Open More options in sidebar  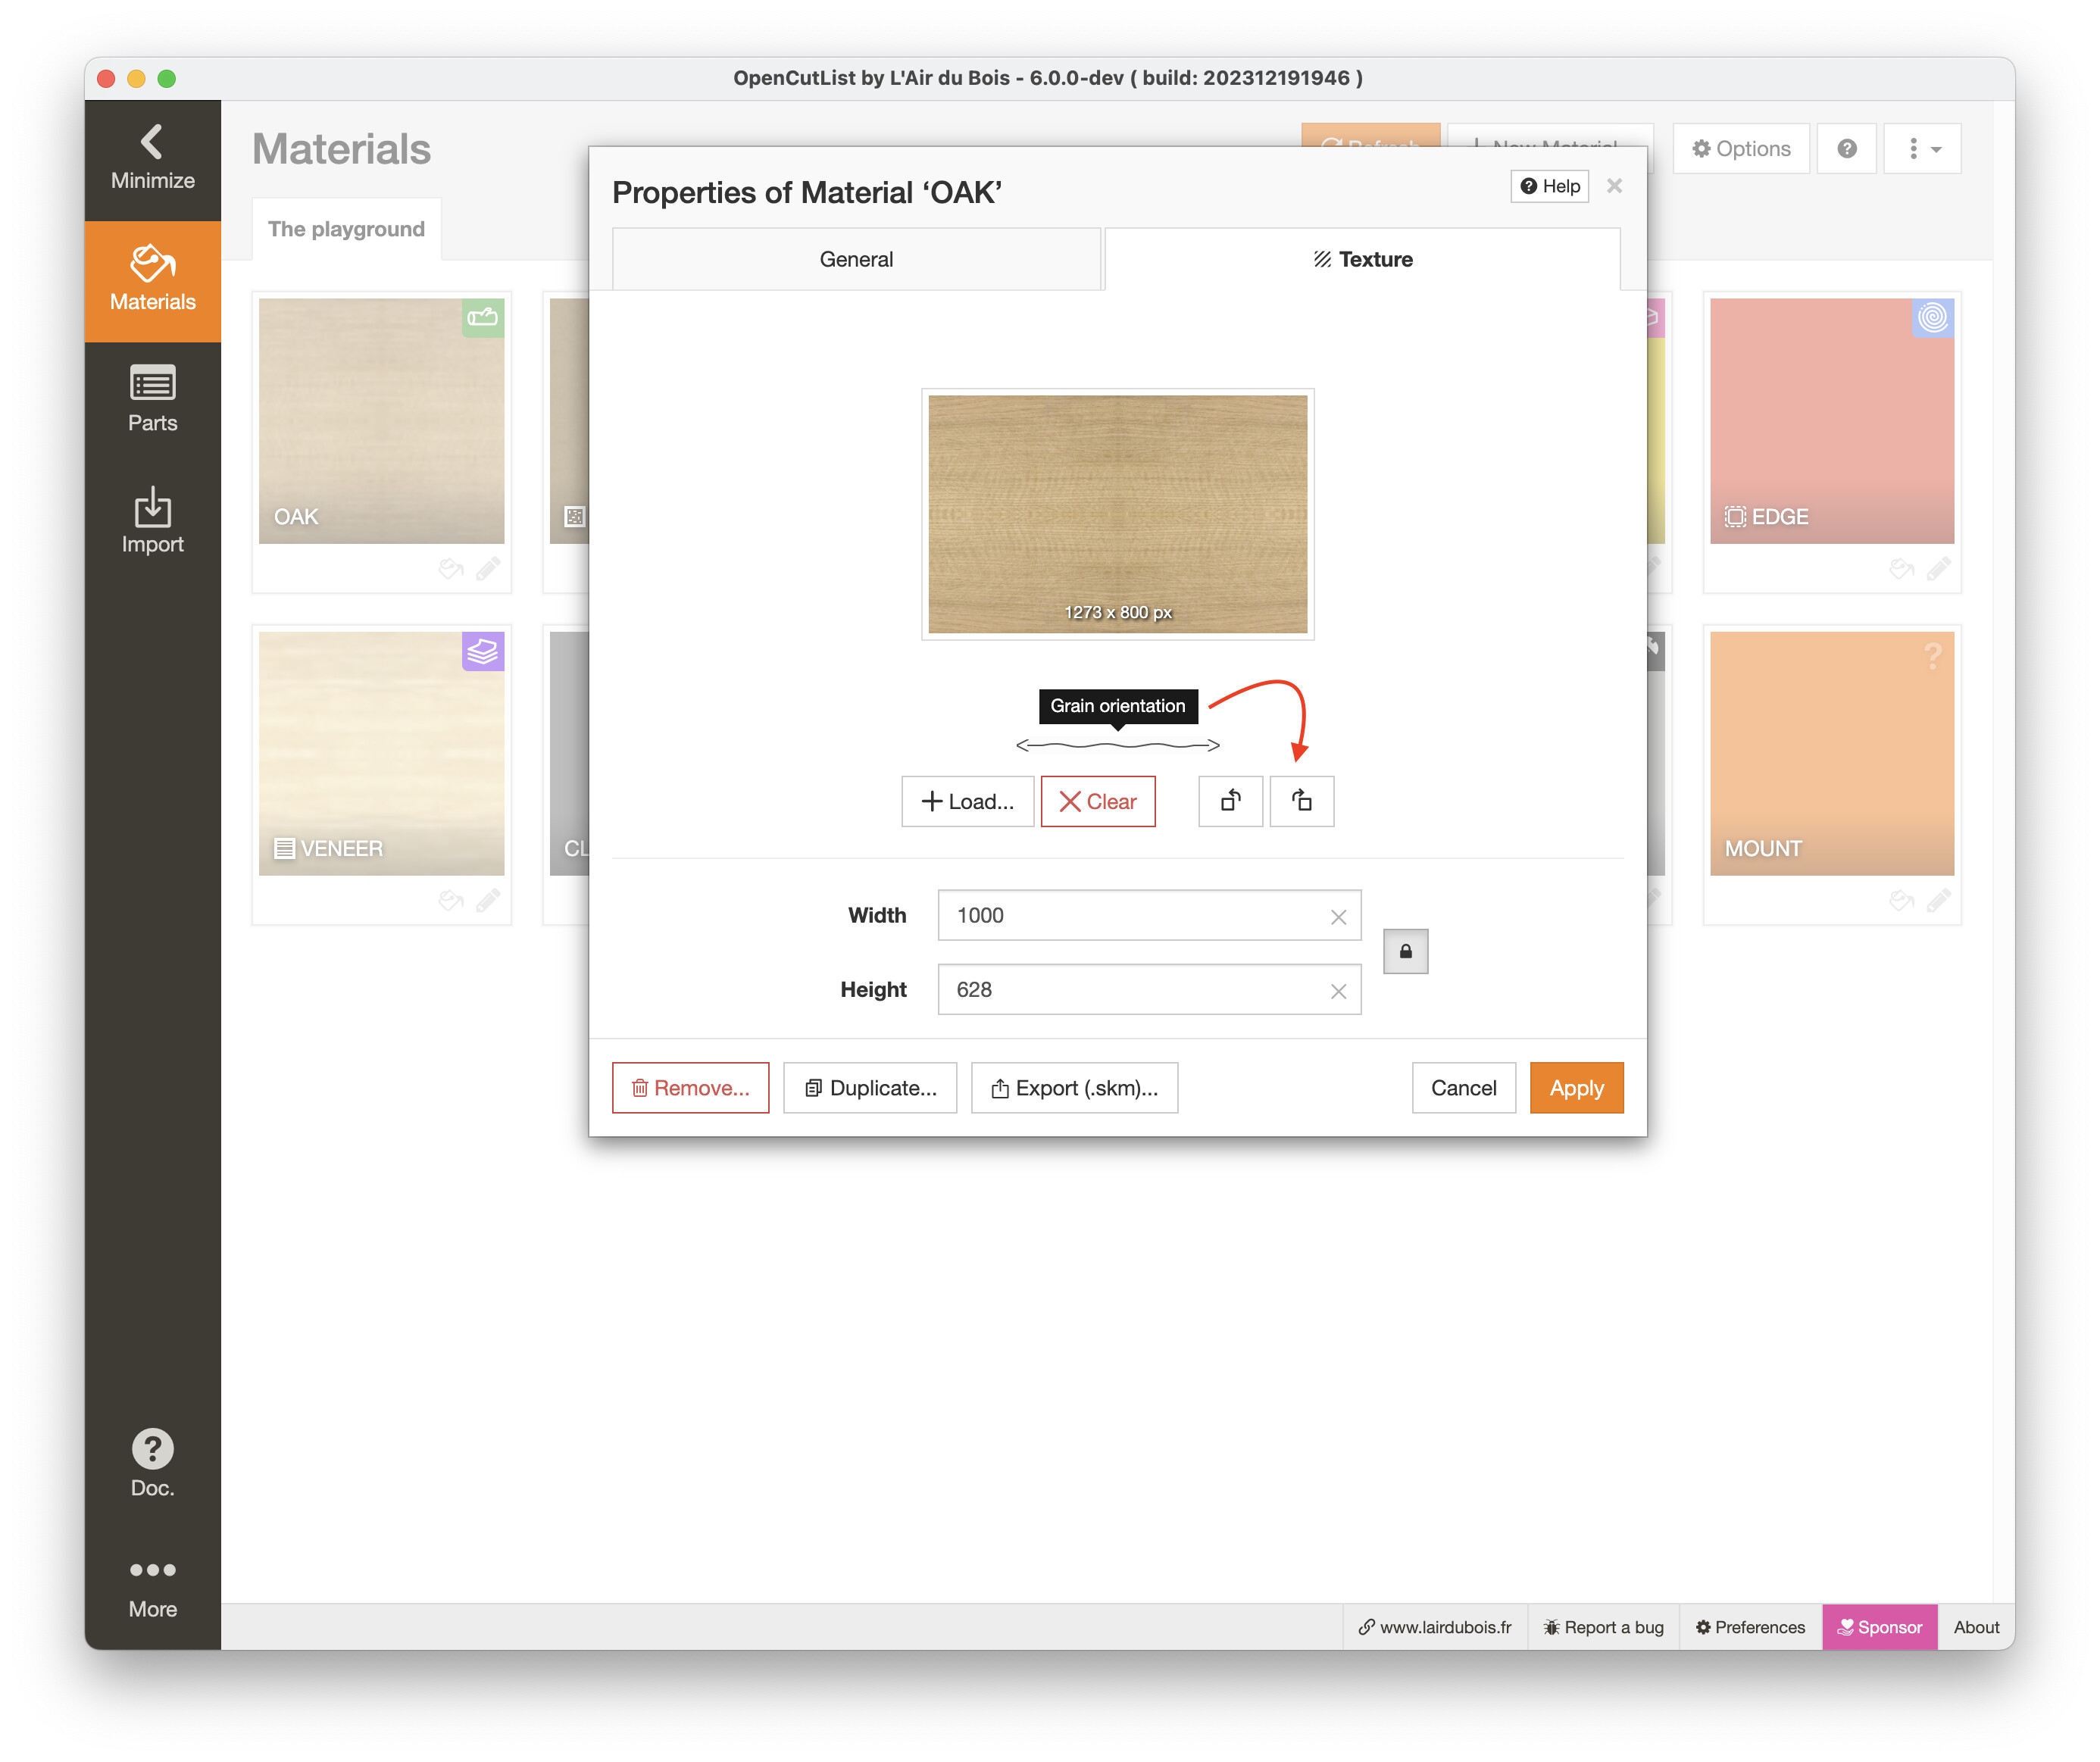pyautogui.click(x=152, y=1587)
